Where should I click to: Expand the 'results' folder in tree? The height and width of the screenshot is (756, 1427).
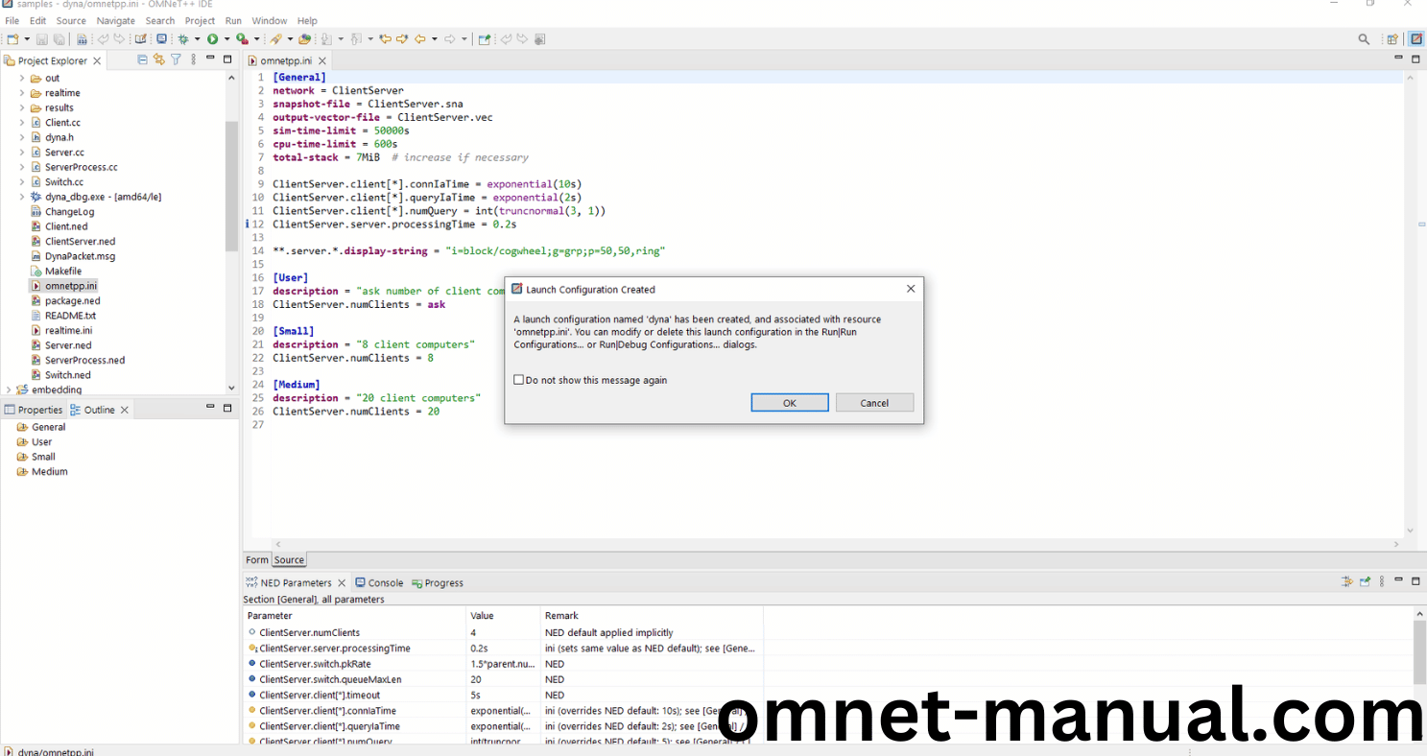(x=22, y=107)
